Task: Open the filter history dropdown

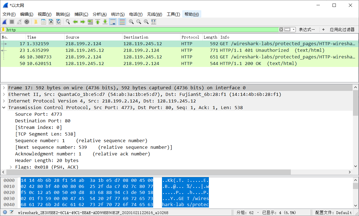Action: (x=294, y=29)
